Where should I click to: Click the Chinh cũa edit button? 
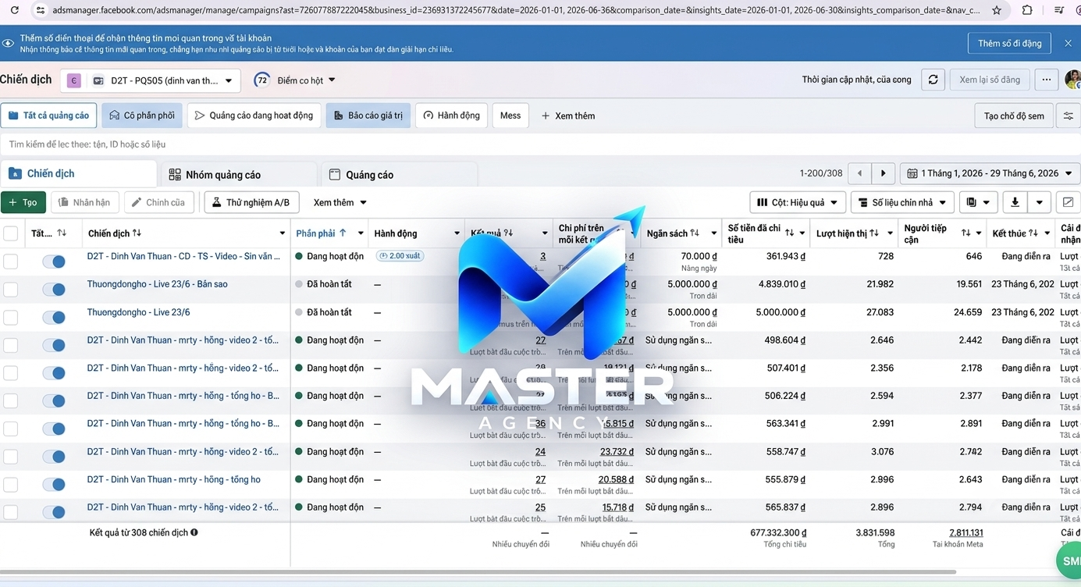158,202
